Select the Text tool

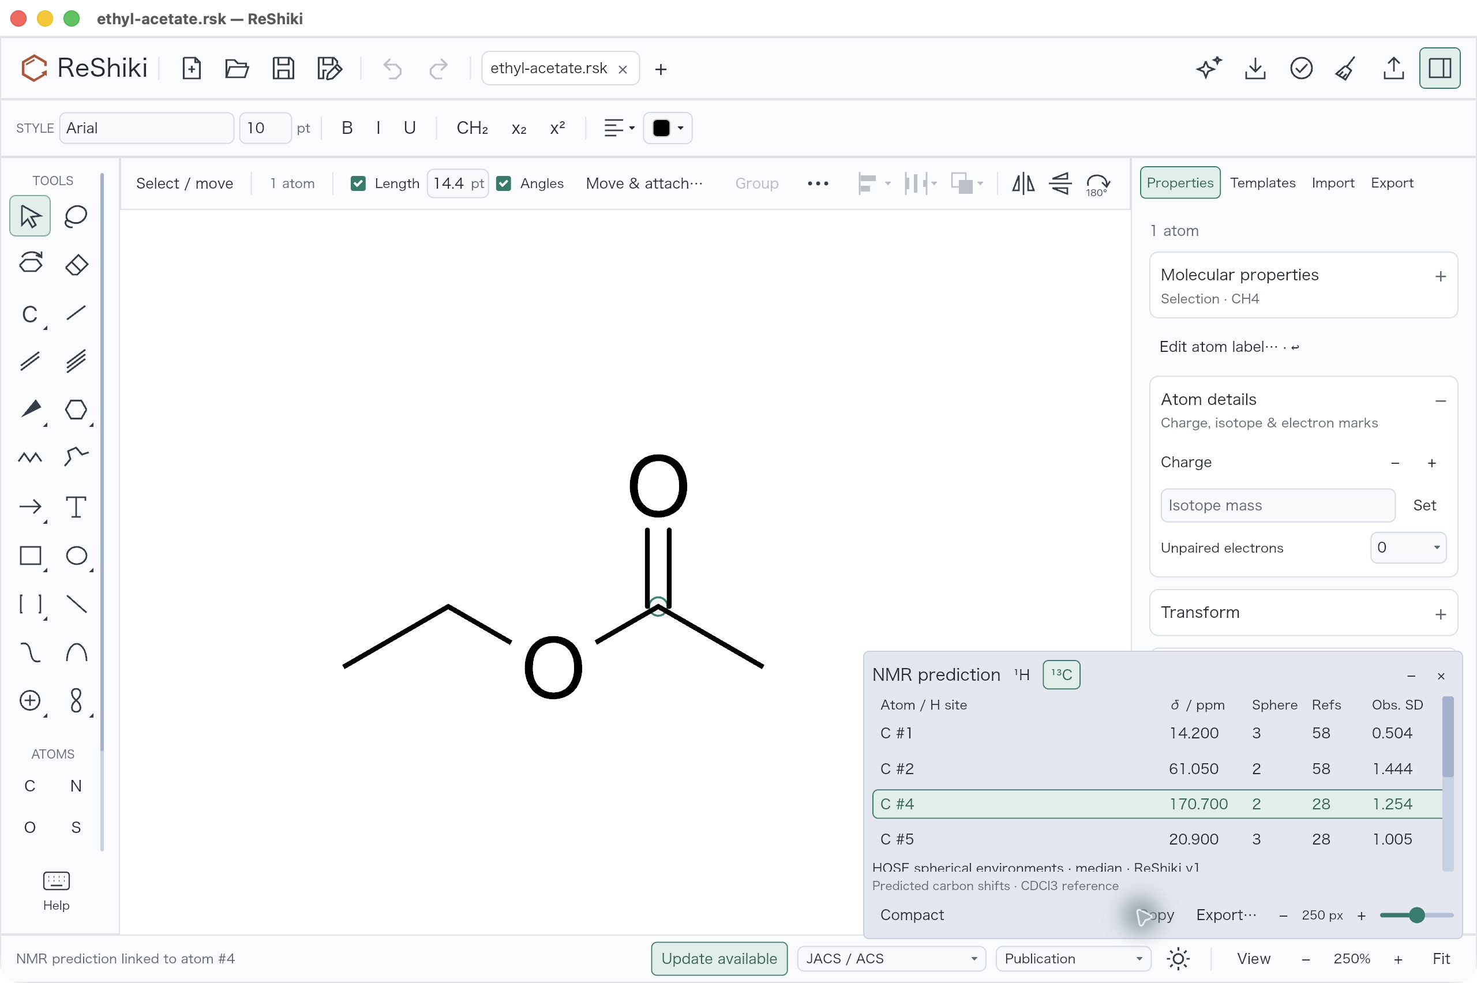point(76,506)
